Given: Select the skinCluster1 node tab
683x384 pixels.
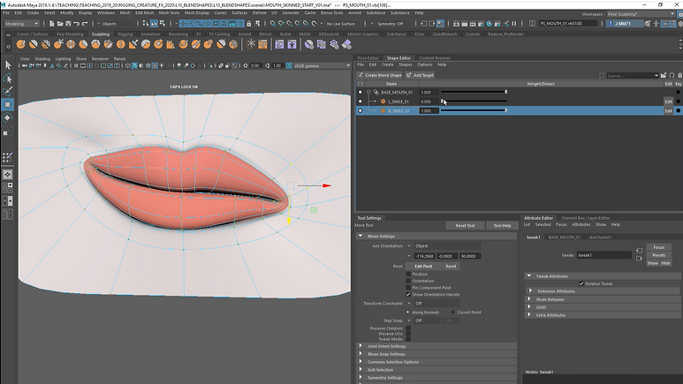Looking at the screenshot, I should coord(600,237).
